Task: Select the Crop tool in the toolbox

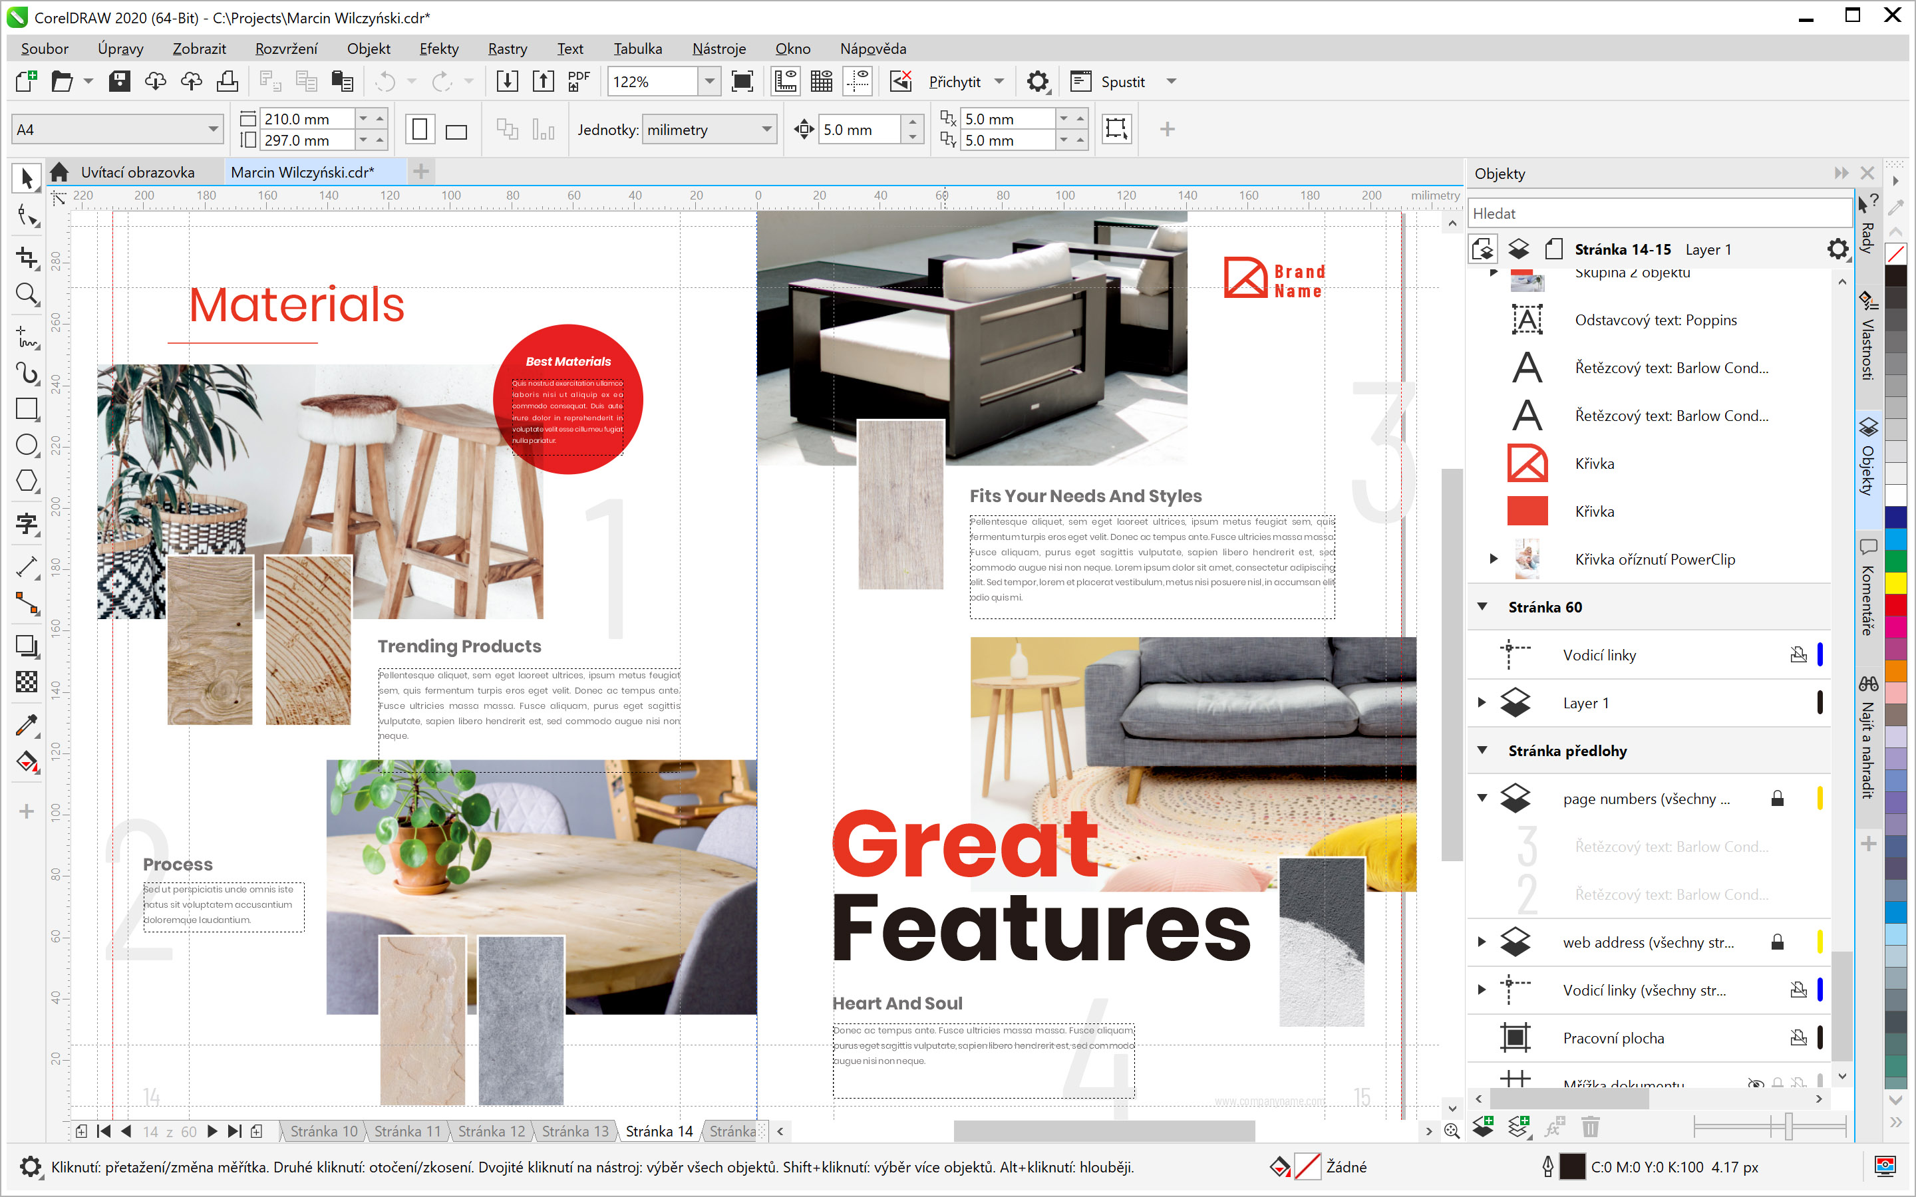Action: (x=26, y=257)
